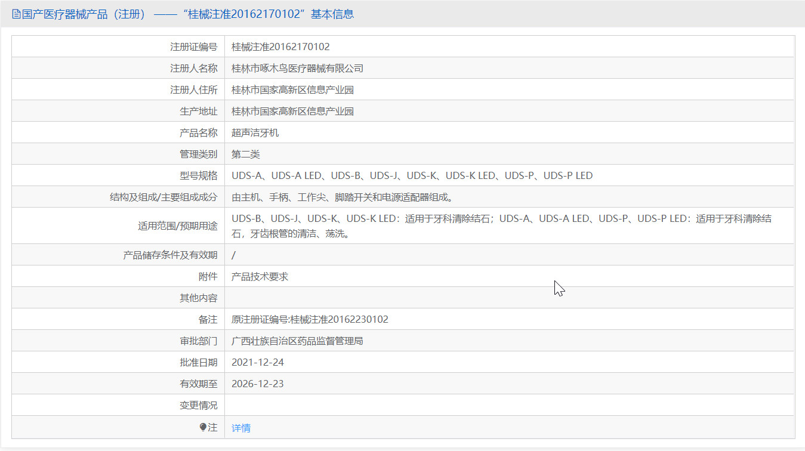Viewport: 805px width, 451px height.
Task: Click the 产品技术要求 attachment text
Action: [x=260, y=276]
